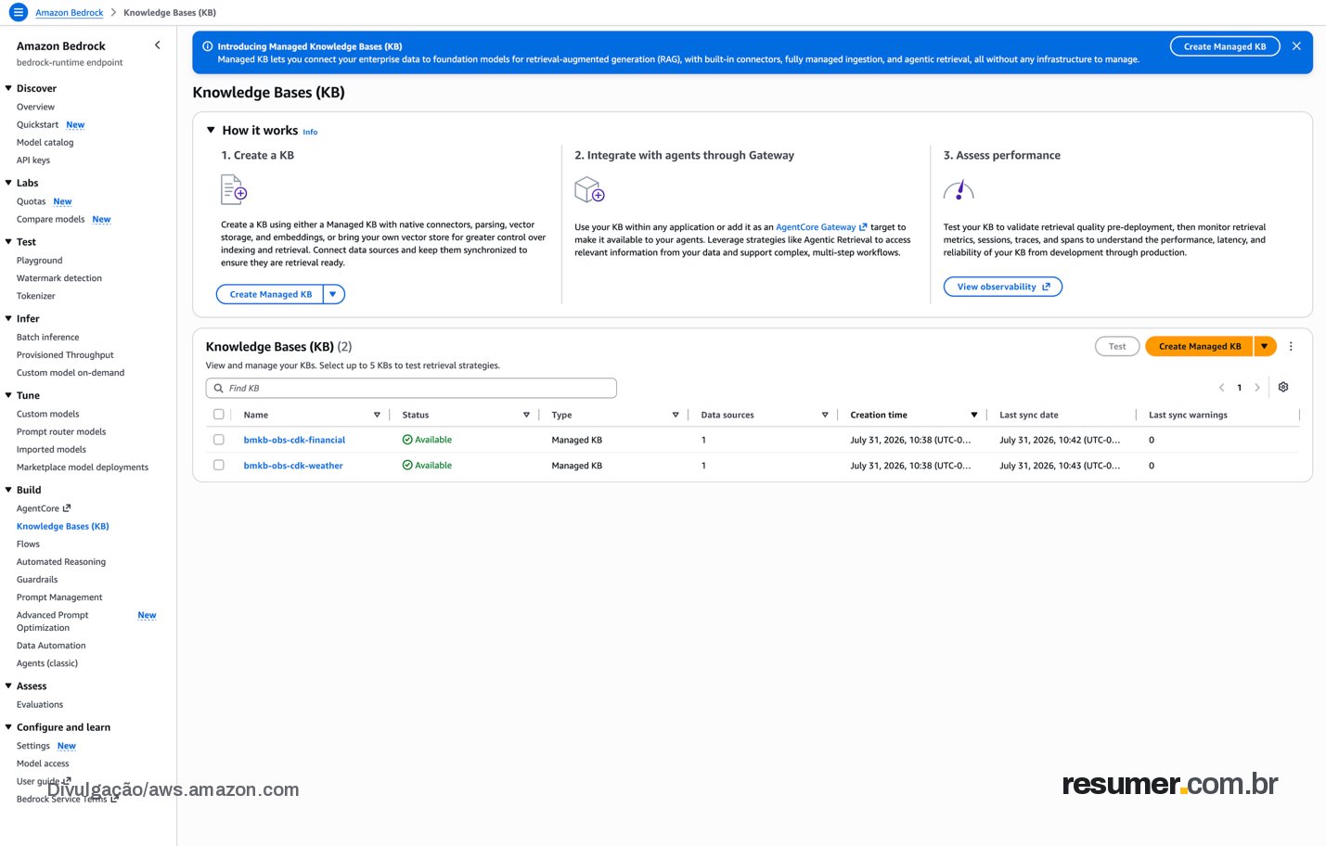1326x846 pixels.
Task: Select all knowledge bases checkbox
Action: (x=219, y=415)
